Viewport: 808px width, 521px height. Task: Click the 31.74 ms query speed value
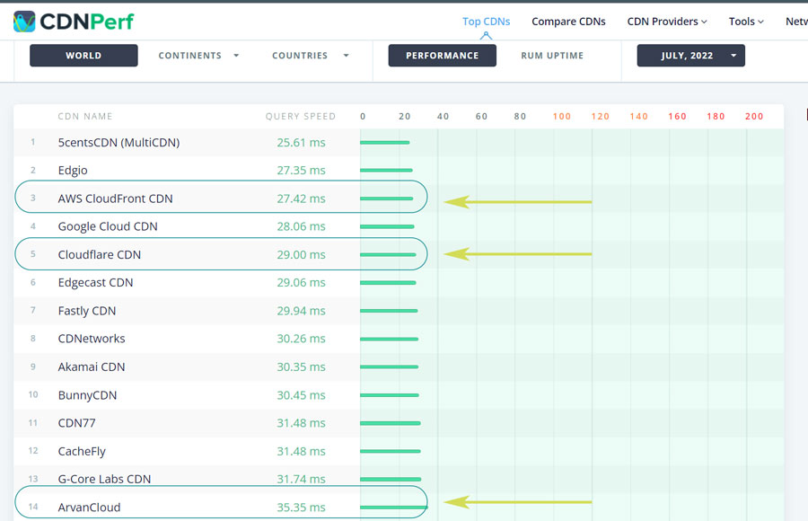[x=301, y=479]
